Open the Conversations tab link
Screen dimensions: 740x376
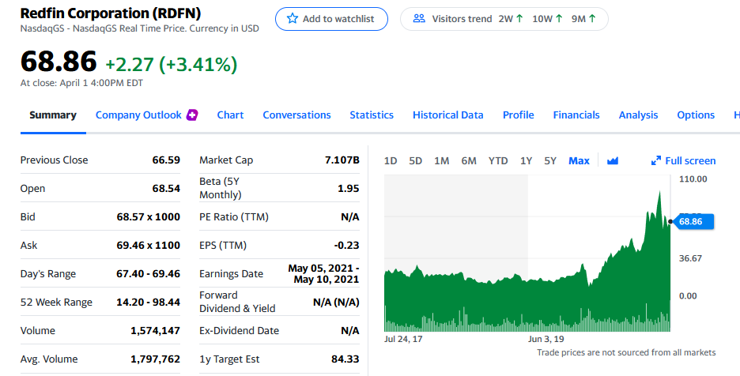click(296, 115)
